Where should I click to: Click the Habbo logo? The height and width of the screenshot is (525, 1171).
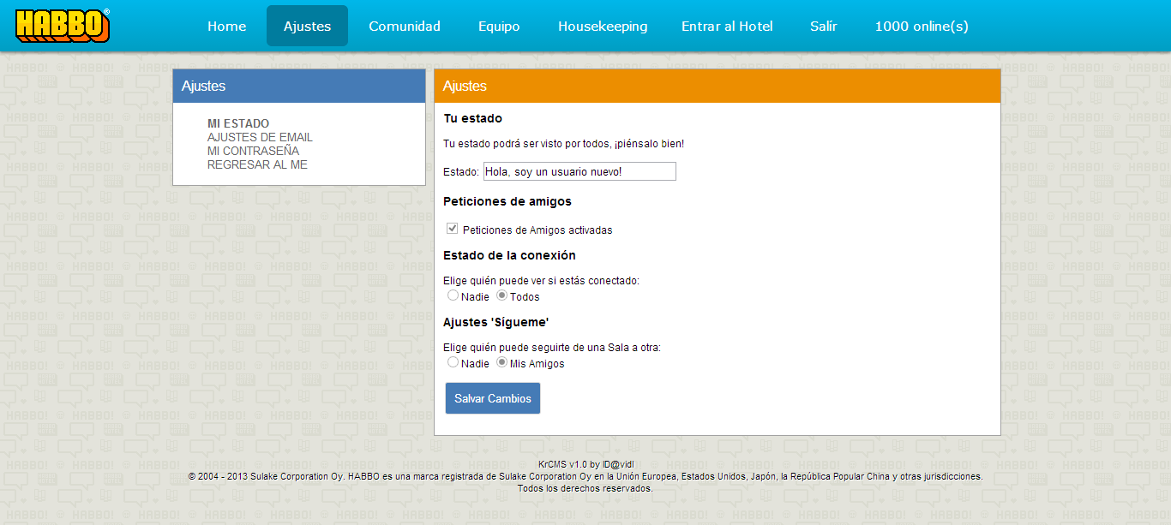tap(63, 26)
